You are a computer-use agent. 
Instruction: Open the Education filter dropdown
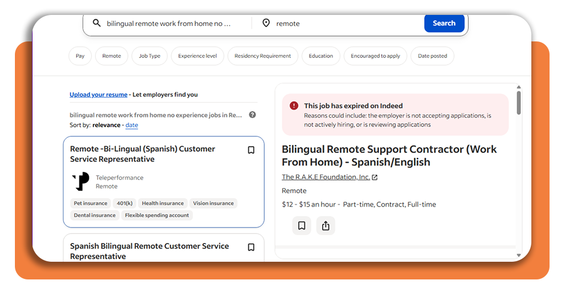click(321, 56)
